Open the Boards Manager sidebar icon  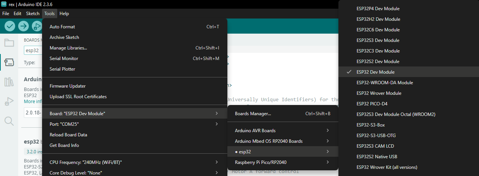[x=9, y=62]
